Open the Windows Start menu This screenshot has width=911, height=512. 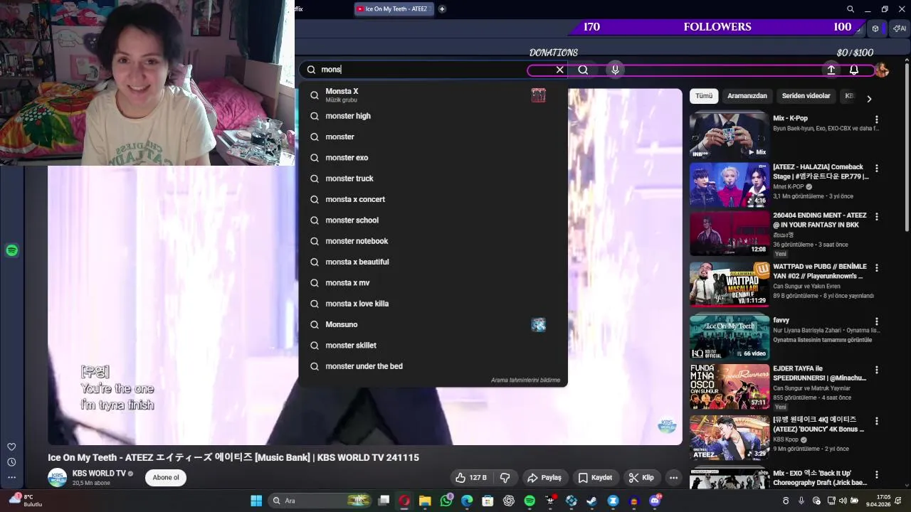click(x=256, y=501)
